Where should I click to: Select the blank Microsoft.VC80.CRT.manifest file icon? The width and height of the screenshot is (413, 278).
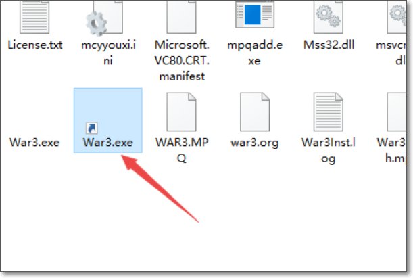pyautogui.click(x=181, y=17)
